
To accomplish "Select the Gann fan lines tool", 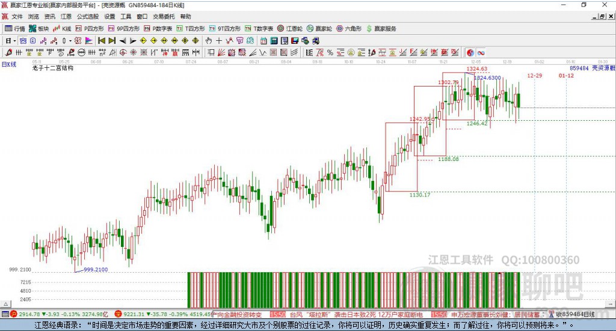I will [221, 52].
